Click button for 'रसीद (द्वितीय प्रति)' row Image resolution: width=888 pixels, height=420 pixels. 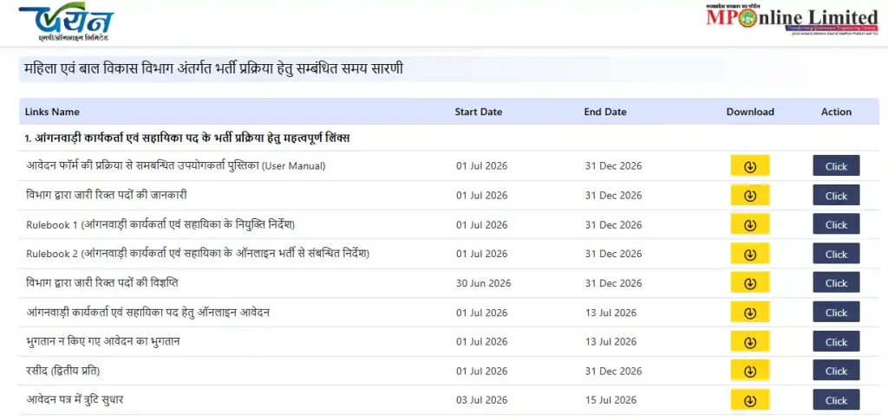tap(836, 371)
